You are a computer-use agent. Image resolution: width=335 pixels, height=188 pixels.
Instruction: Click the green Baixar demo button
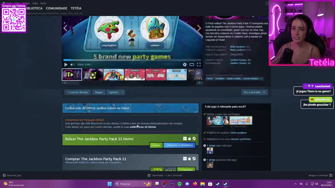156,145
